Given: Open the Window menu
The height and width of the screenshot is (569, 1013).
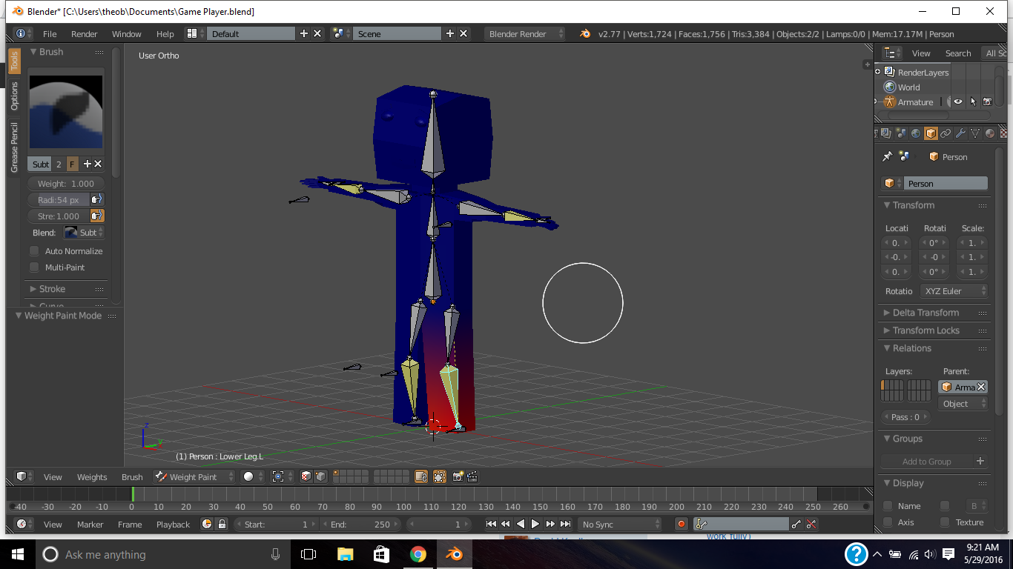Looking at the screenshot, I should [x=127, y=33].
